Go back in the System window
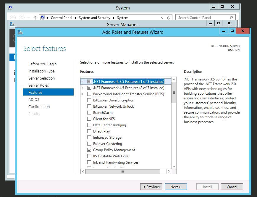Screen dimensions: 257x197 (13, 17)
